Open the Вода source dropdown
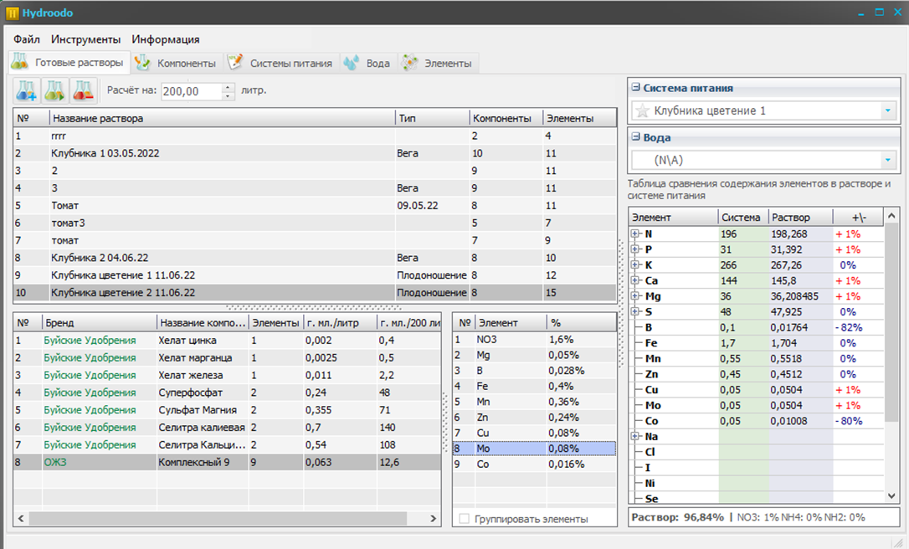The width and height of the screenshot is (909, 549). click(886, 161)
